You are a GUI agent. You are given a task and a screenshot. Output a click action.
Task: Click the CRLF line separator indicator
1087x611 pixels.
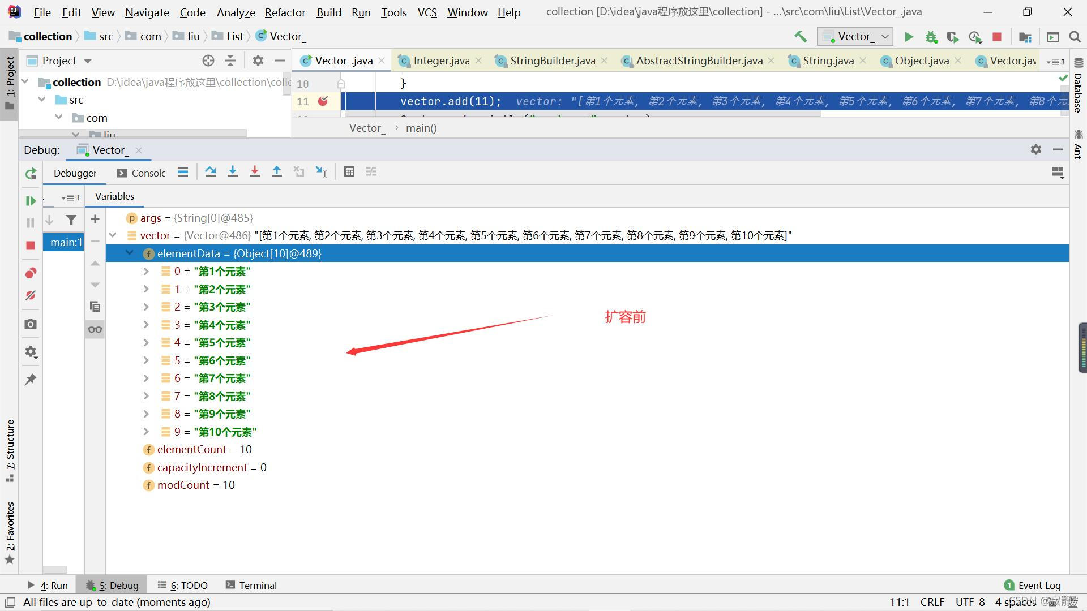(932, 602)
